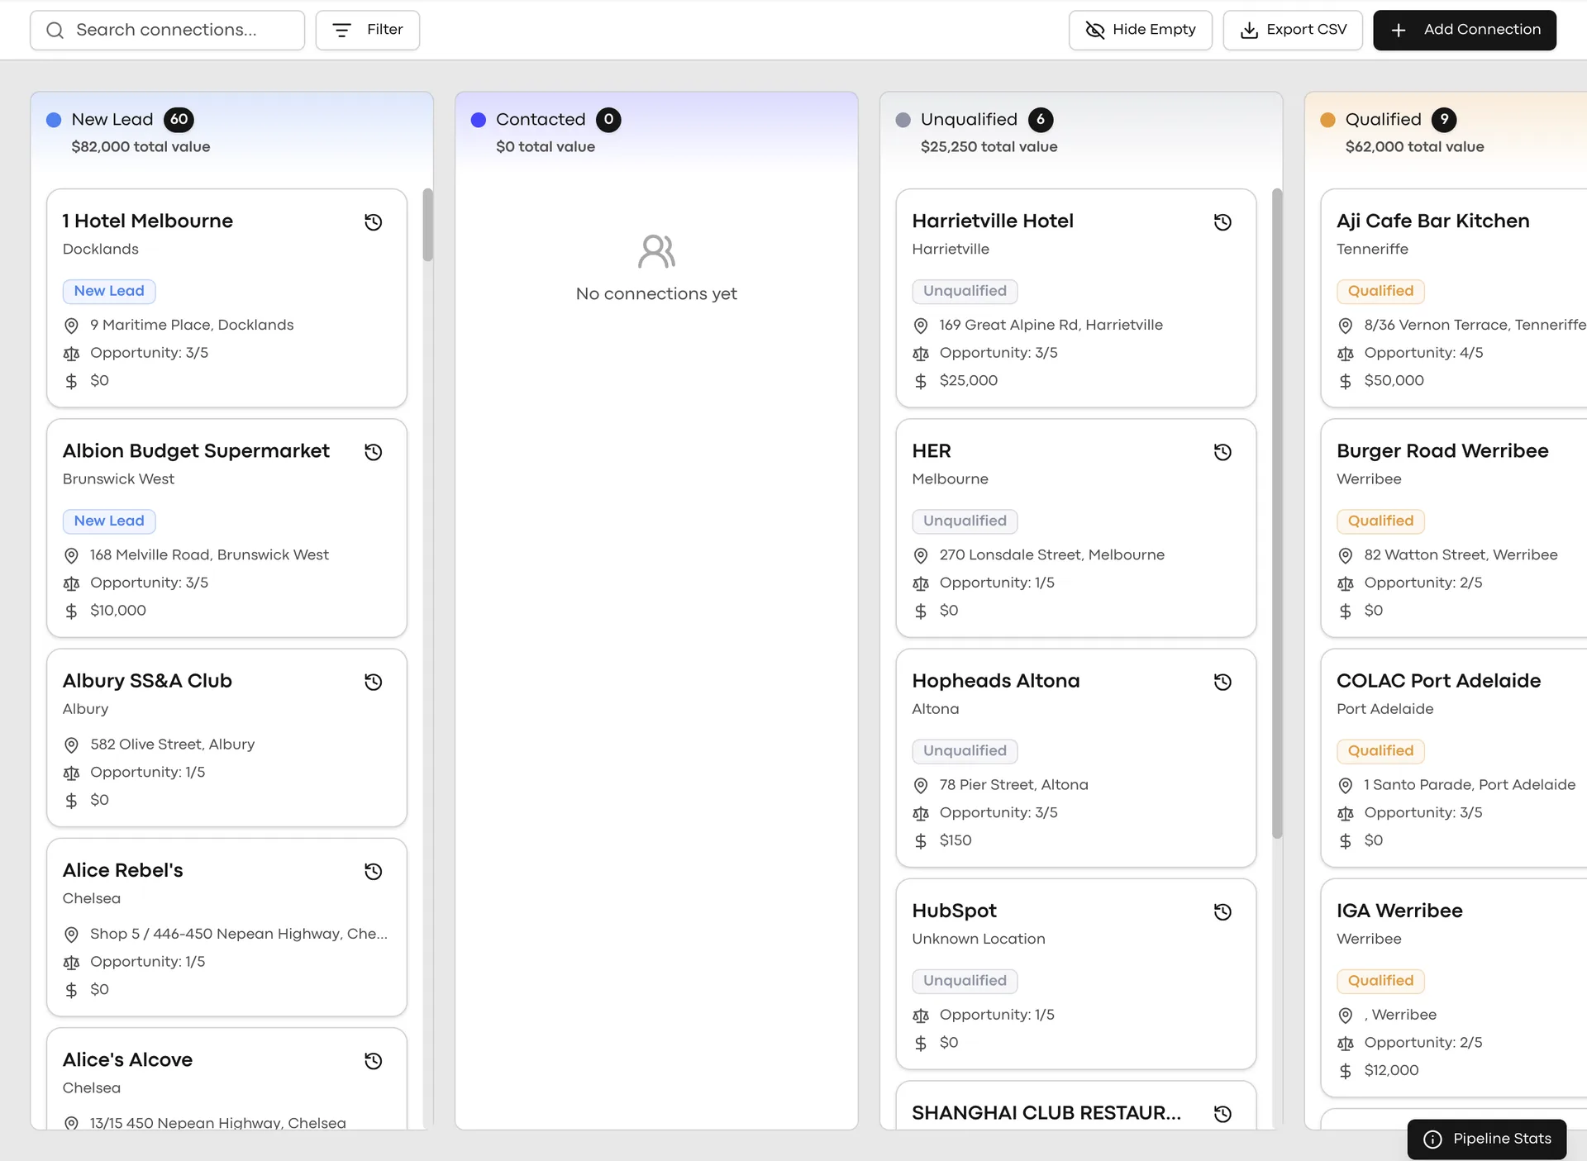This screenshot has width=1587, height=1161.
Task: Click scale icon on Albury SS&A Club
Action: click(71, 773)
